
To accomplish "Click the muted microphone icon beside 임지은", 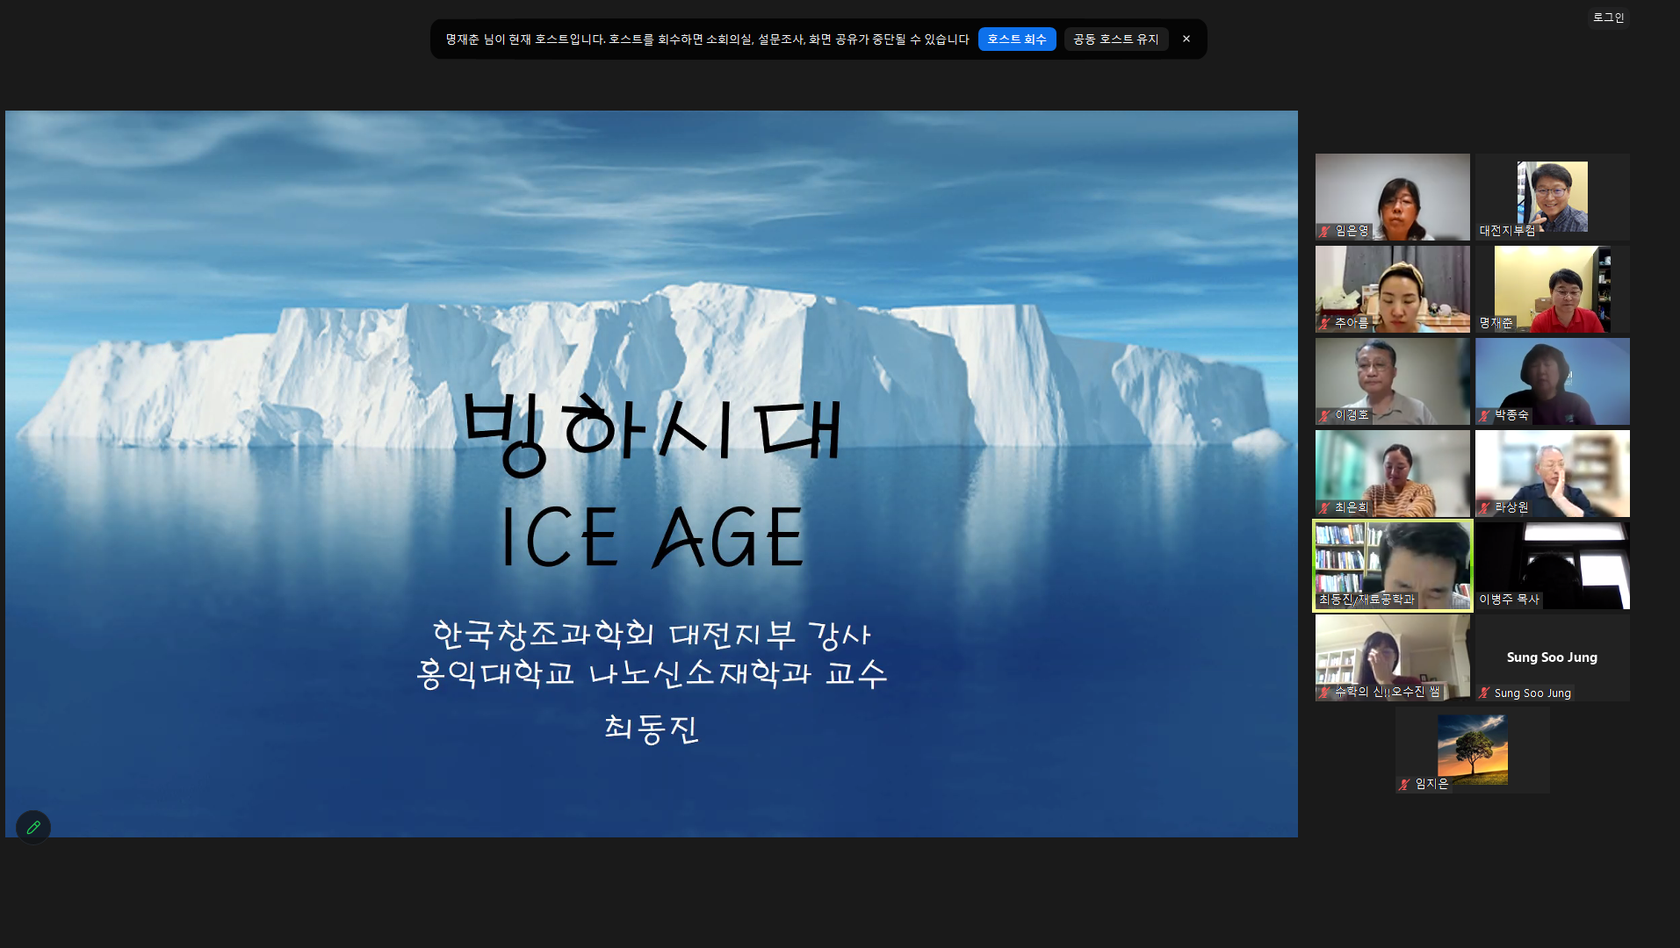I will (1405, 784).
